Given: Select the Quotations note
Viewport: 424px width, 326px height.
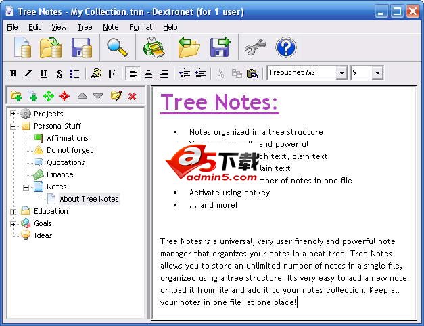Looking at the screenshot, I should pyautogui.click(x=66, y=162).
